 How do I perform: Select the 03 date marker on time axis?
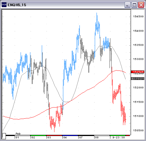click(49, 137)
